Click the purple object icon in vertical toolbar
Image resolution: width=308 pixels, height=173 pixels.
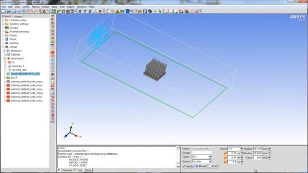[x=52, y=45]
